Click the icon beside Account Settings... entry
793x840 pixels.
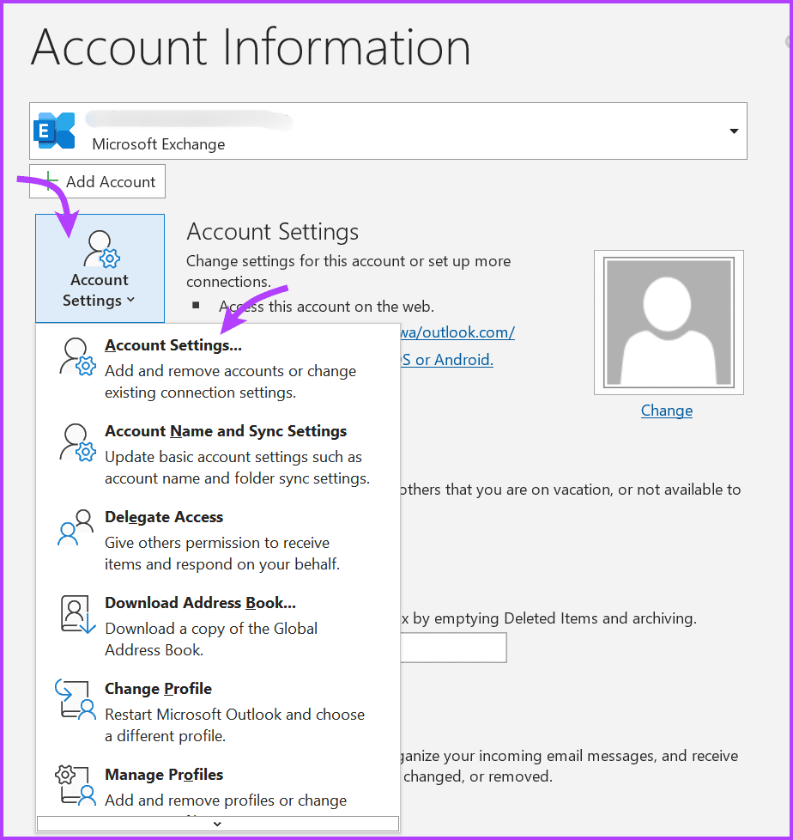77,356
